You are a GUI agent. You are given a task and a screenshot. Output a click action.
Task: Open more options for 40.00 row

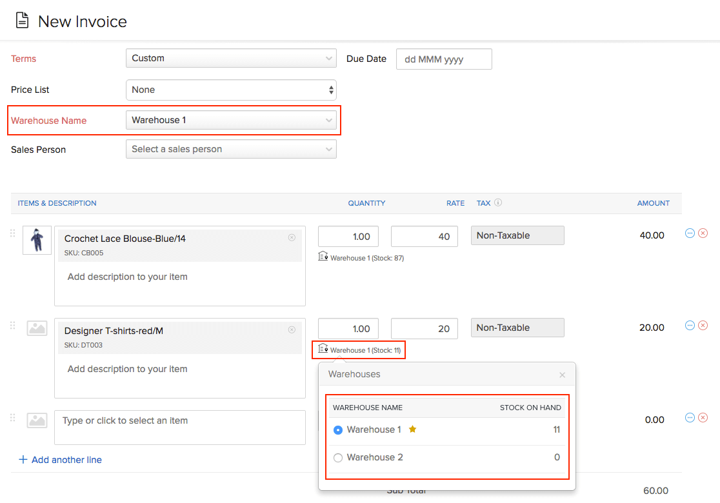[690, 233]
